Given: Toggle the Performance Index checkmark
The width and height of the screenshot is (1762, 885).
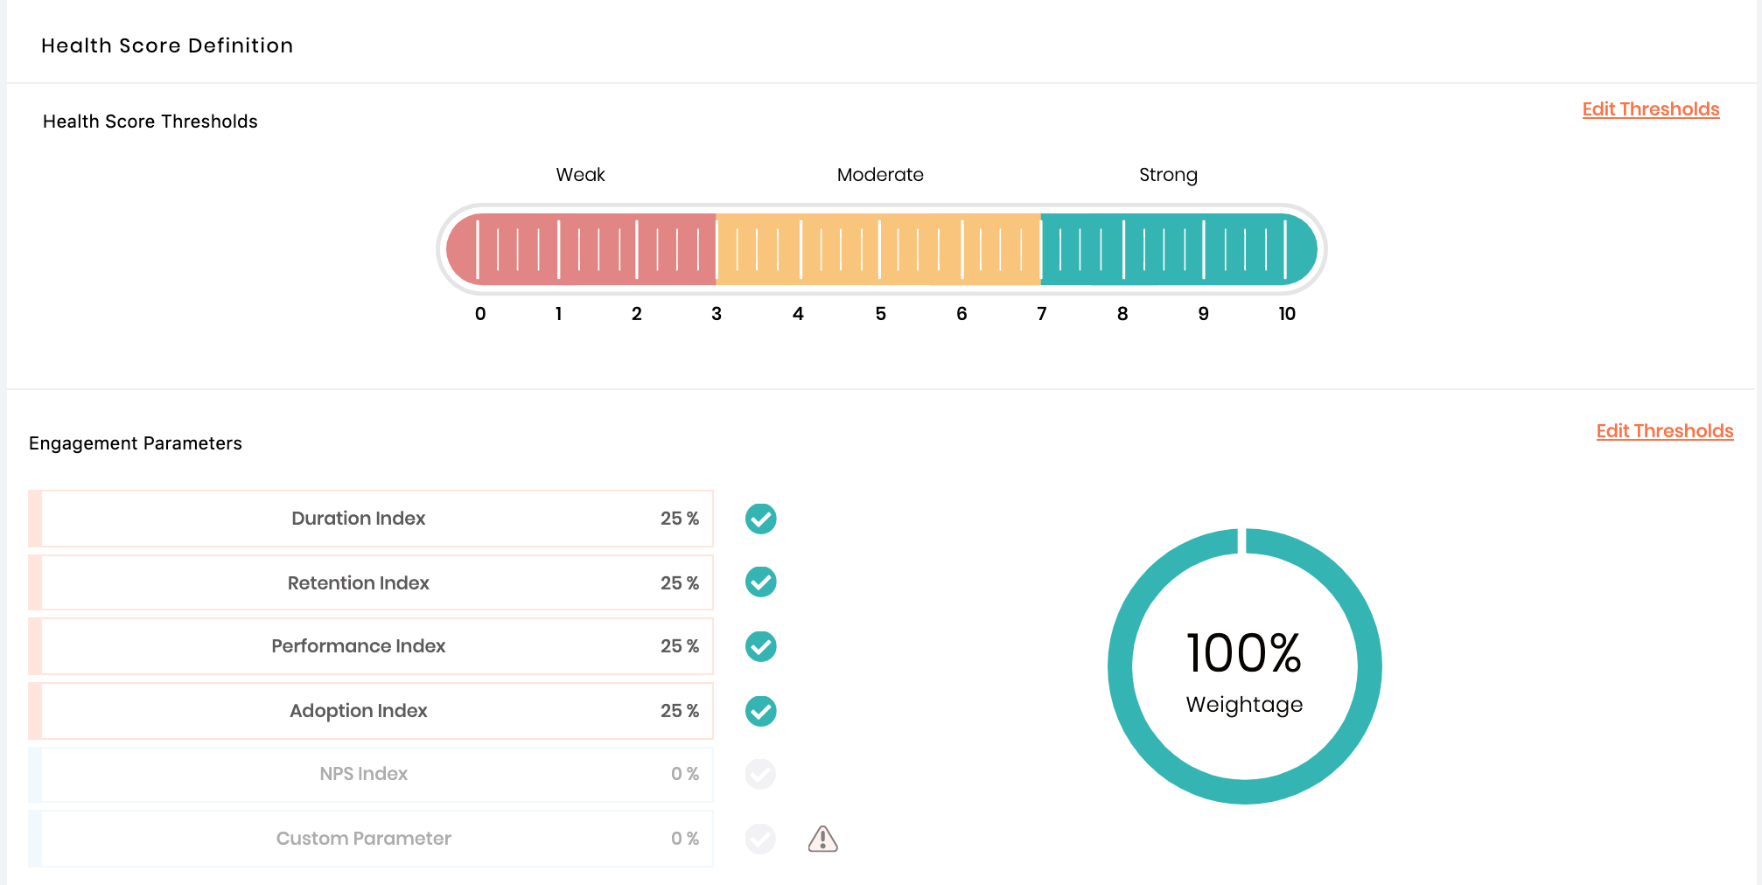Looking at the screenshot, I should (760, 646).
